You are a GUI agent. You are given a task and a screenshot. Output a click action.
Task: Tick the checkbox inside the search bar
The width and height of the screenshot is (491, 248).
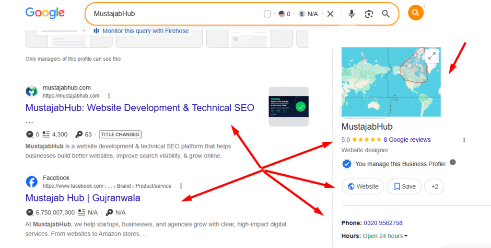click(267, 14)
